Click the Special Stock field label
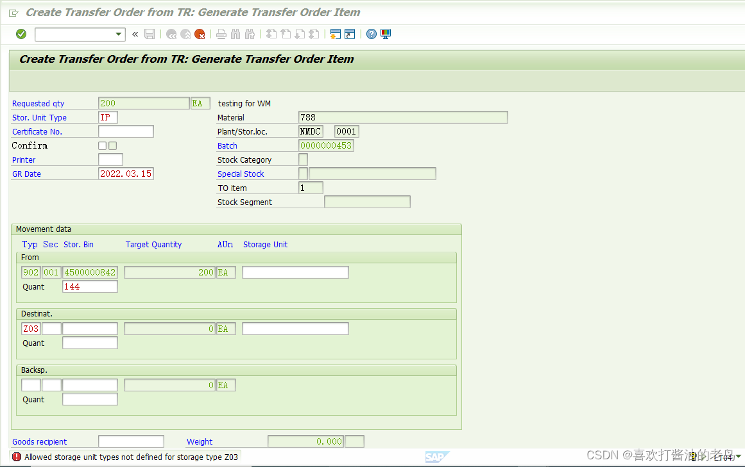Image resolution: width=745 pixels, height=467 pixels. 241,174
